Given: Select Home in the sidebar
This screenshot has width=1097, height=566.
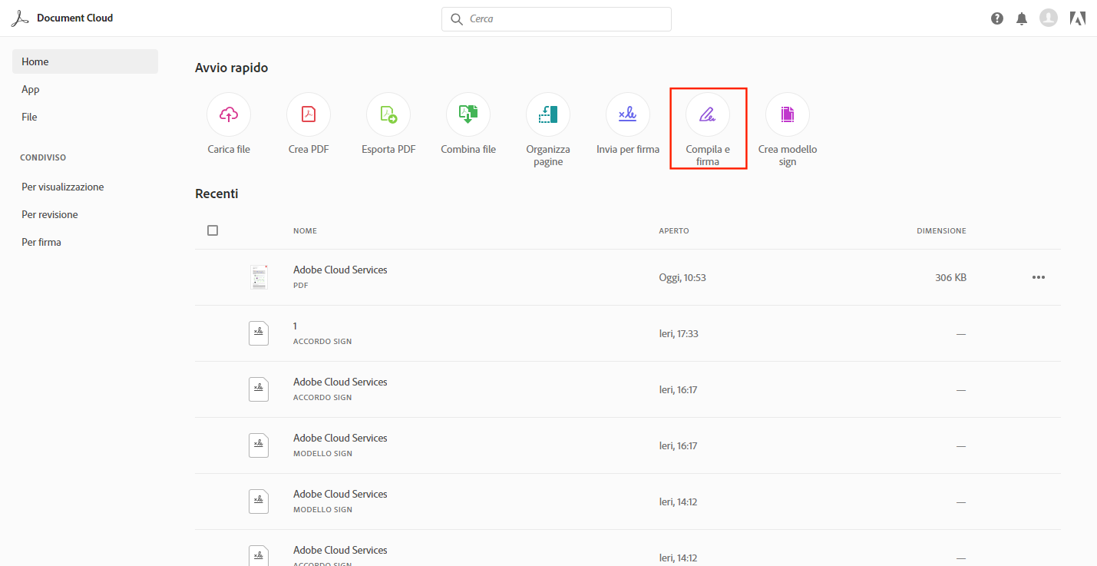Looking at the screenshot, I should pyautogui.click(x=85, y=61).
